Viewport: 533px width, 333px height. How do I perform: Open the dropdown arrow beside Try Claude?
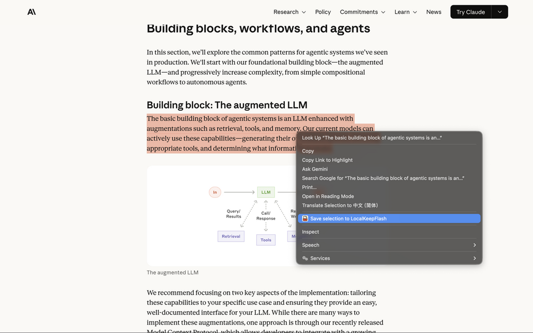pos(500,12)
